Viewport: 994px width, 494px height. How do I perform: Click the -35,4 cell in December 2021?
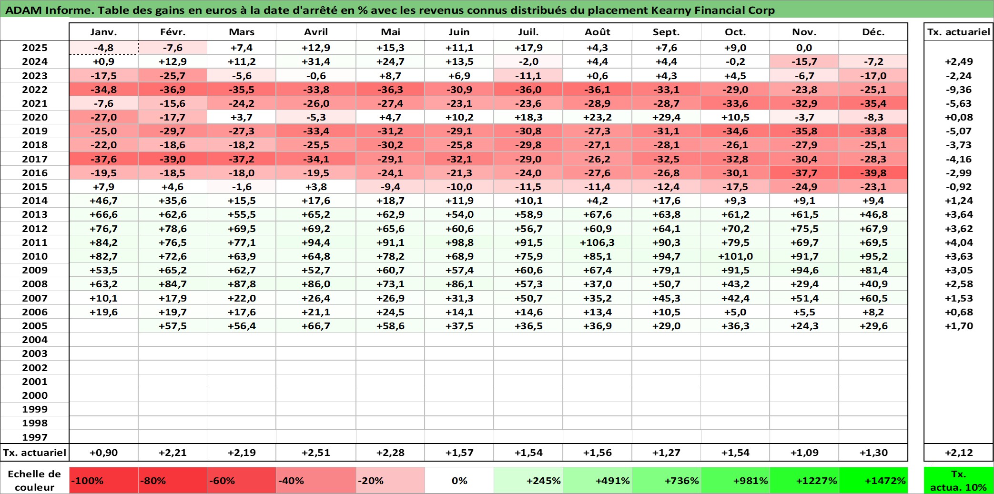click(873, 103)
